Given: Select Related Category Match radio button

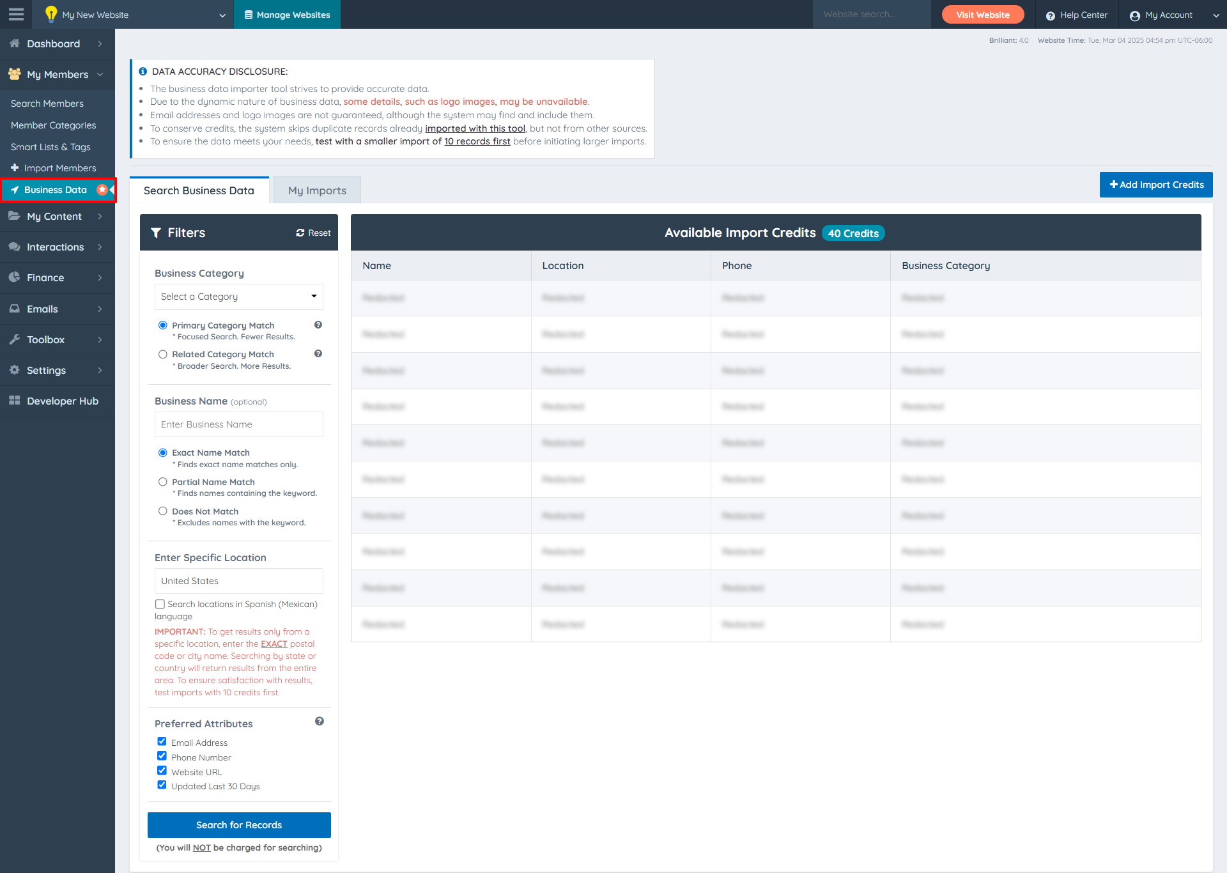Looking at the screenshot, I should 163,354.
